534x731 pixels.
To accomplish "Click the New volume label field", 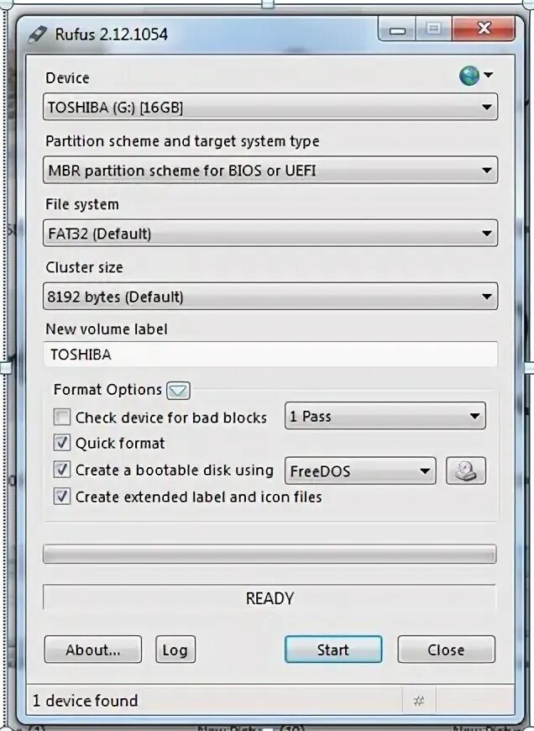I will [x=270, y=355].
